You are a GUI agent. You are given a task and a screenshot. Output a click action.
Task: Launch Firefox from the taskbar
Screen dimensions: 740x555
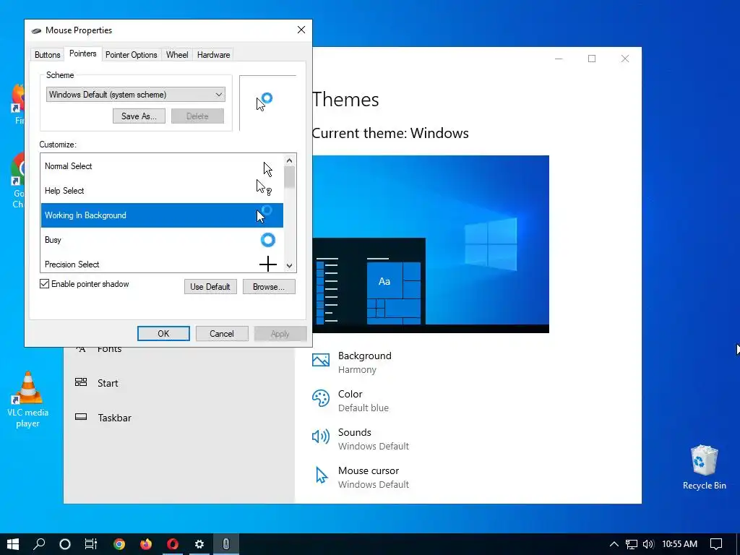146,544
